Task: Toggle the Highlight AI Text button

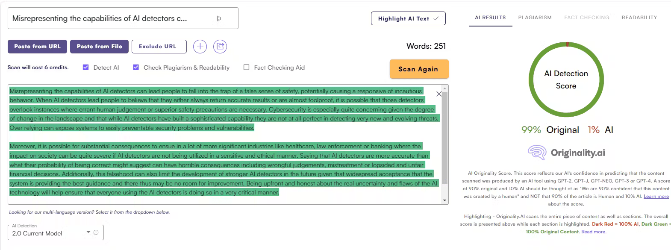Action: pyautogui.click(x=408, y=18)
